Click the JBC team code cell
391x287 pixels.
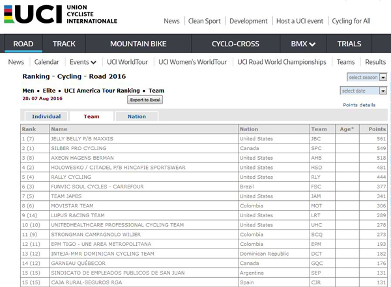click(323, 139)
